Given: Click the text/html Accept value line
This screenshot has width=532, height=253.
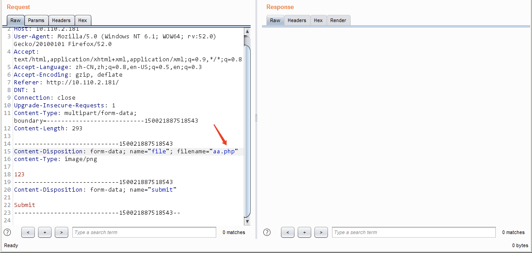Looking at the screenshot, I should coord(128,59).
